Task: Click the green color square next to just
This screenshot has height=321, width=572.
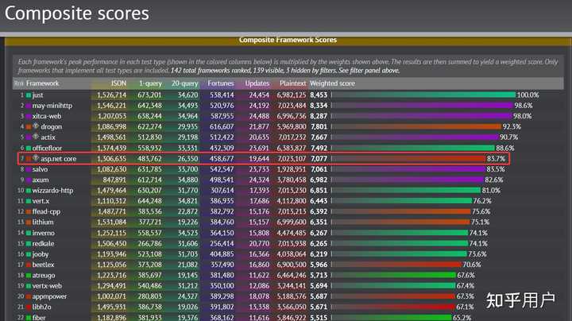Action: pos(29,95)
